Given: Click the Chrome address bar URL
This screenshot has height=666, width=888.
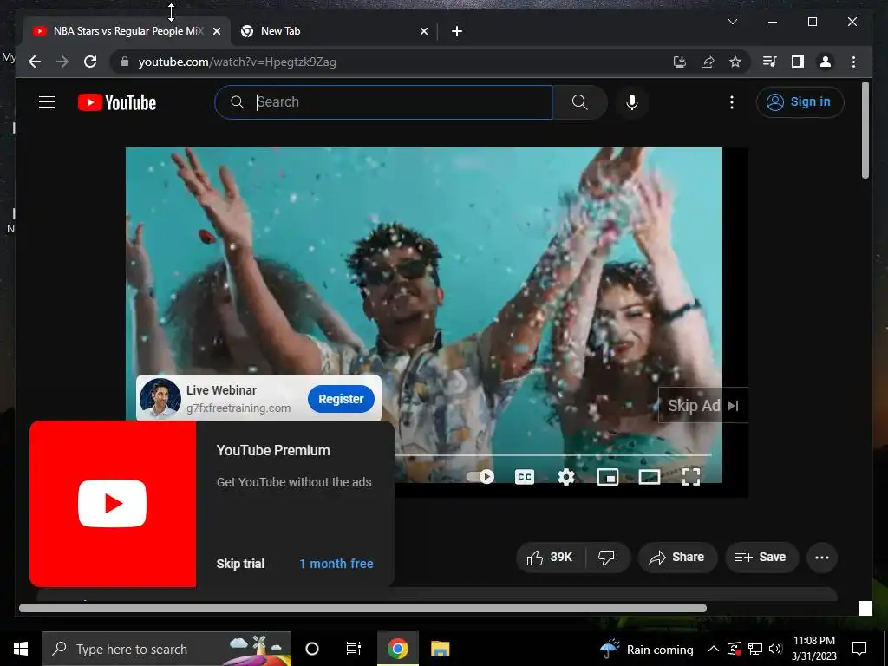Looking at the screenshot, I should pyautogui.click(x=237, y=62).
